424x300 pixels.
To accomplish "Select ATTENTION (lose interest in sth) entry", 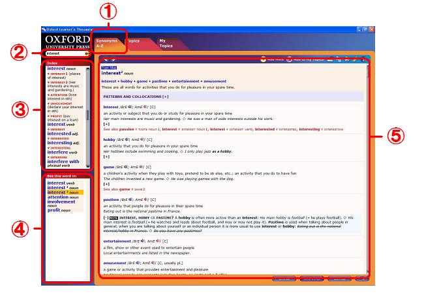I will click(62, 97).
